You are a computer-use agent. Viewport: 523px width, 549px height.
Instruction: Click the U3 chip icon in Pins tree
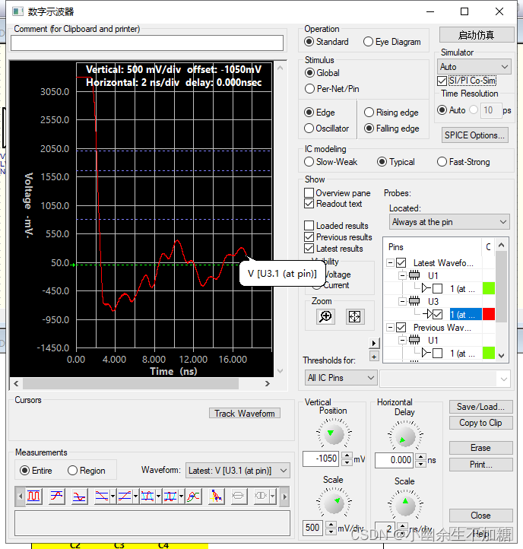point(414,301)
